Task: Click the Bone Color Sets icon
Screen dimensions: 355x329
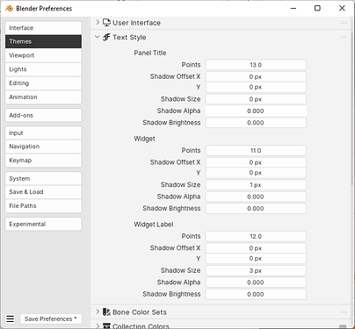Action: [x=106, y=312]
